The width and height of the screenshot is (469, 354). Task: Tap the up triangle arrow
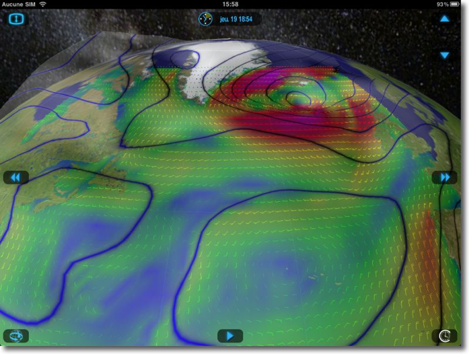(445, 19)
